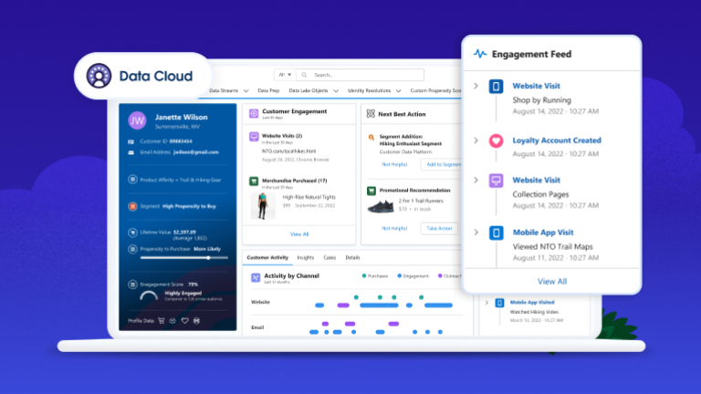This screenshot has width=701, height=394.
Task: Click Not Helpful under Promotional Recommendation
Action: [x=394, y=228]
